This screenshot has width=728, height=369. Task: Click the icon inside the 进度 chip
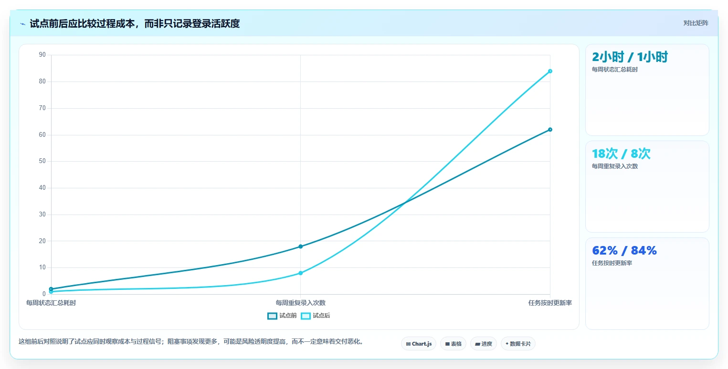pyautogui.click(x=478, y=344)
